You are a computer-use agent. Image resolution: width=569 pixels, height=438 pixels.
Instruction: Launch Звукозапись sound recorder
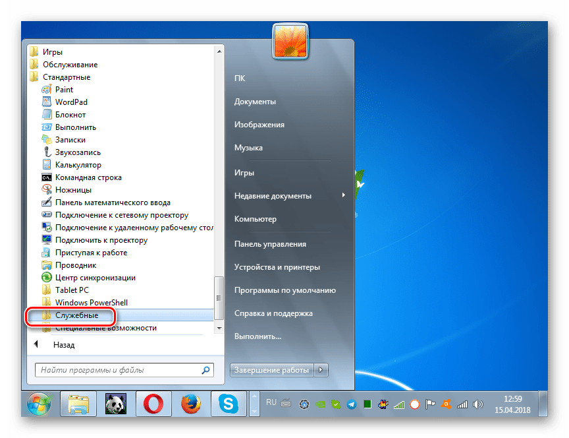coord(74,152)
